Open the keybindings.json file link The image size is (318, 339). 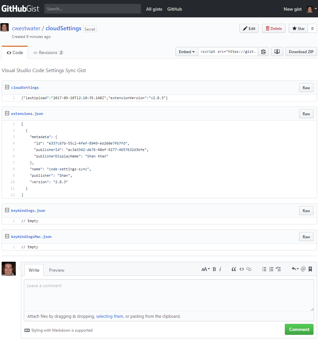28,211
